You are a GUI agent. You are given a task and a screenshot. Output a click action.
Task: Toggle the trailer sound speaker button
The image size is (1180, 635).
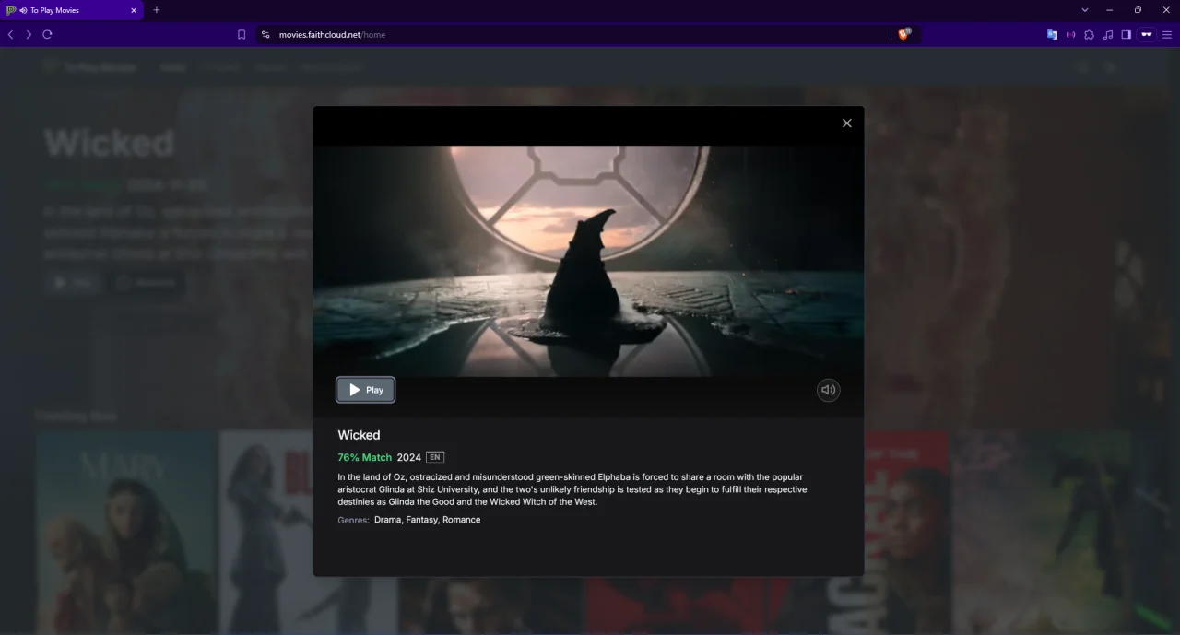pos(828,390)
